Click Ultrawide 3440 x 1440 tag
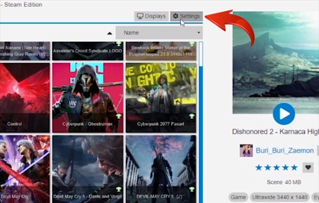The width and height of the screenshot is (319, 203). pos(280,197)
